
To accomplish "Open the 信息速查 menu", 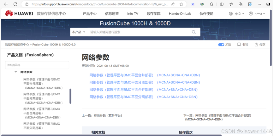I will 112,14.
